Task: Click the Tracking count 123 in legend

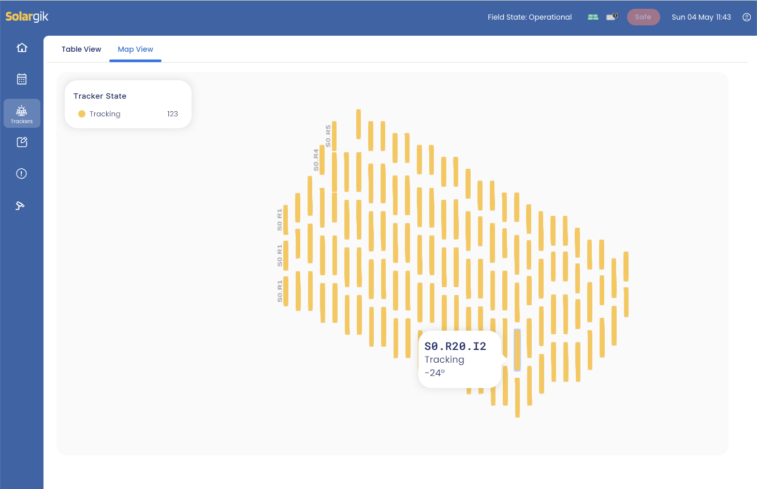Action: [172, 114]
